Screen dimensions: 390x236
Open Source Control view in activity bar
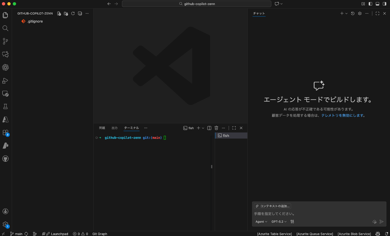tap(5, 41)
